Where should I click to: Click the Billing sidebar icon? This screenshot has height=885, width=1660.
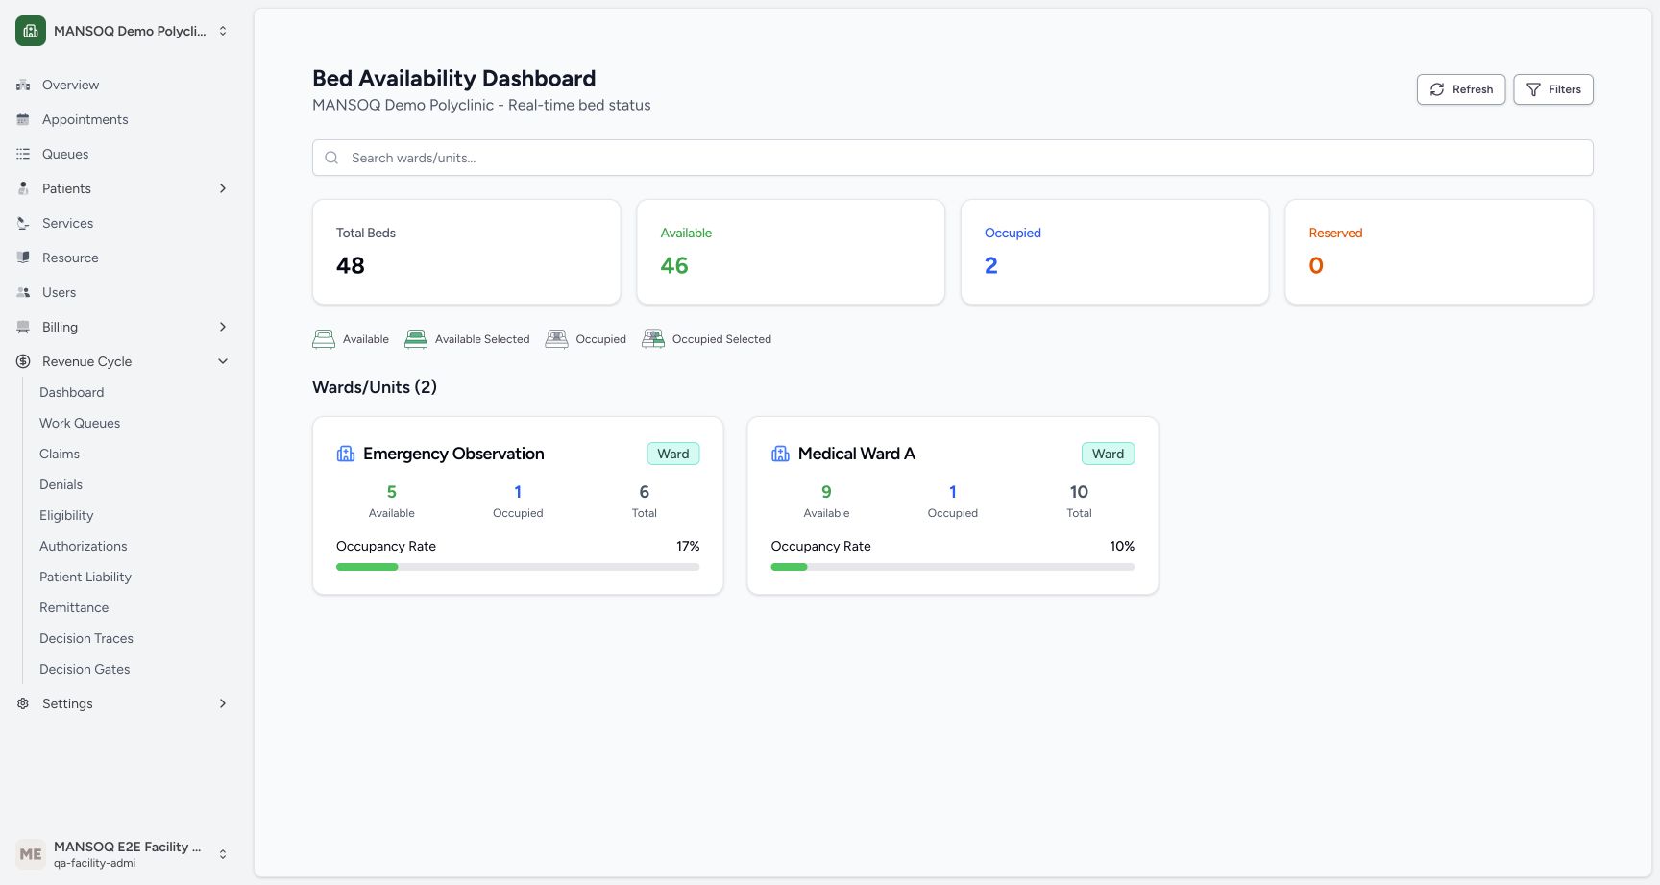pyautogui.click(x=23, y=327)
